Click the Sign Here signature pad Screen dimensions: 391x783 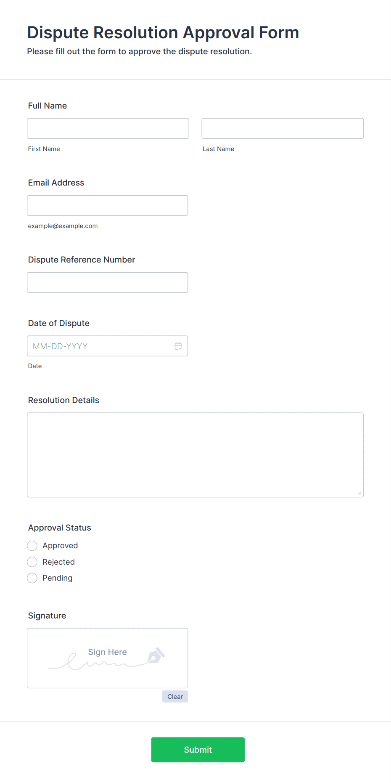[x=108, y=658]
